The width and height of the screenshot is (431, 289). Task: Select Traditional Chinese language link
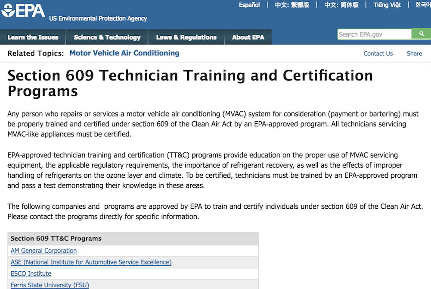coord(292,5)
